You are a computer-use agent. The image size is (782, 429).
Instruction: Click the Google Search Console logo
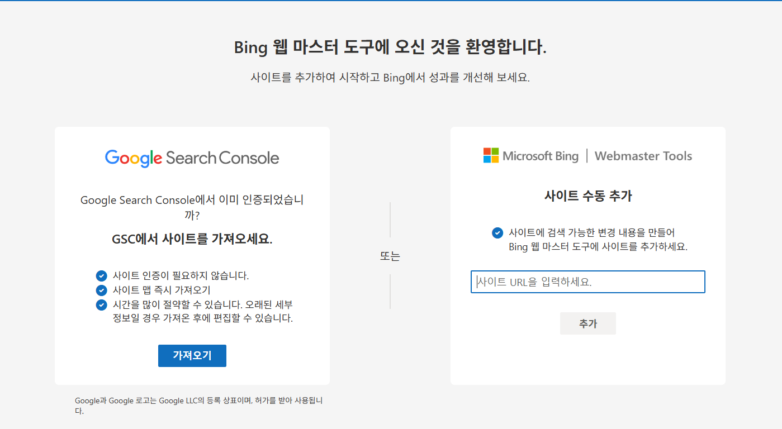pos(192,158)
